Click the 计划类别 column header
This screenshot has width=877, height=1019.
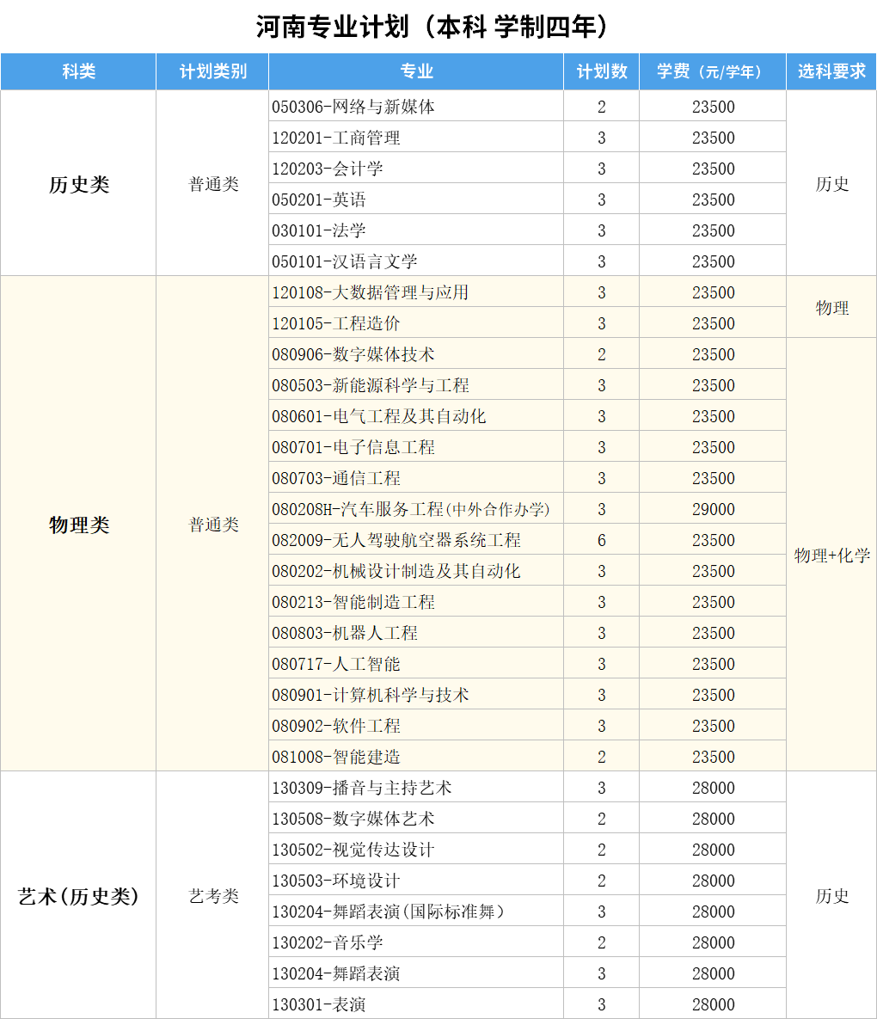pyautogui.click(x=212, y=71)
